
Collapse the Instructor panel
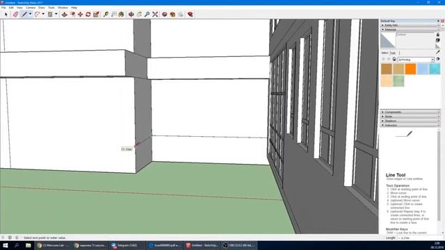click(410, 125)
